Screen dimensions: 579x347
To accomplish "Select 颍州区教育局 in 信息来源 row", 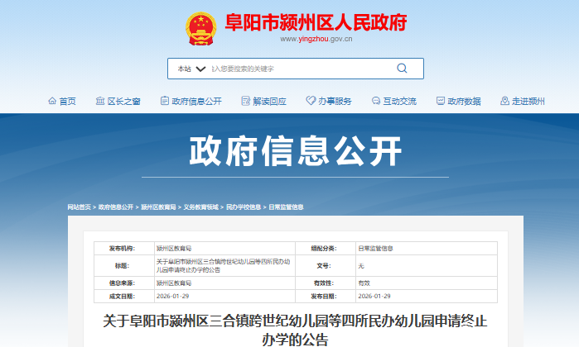I will pyautogui.click(x=174, y=283).
